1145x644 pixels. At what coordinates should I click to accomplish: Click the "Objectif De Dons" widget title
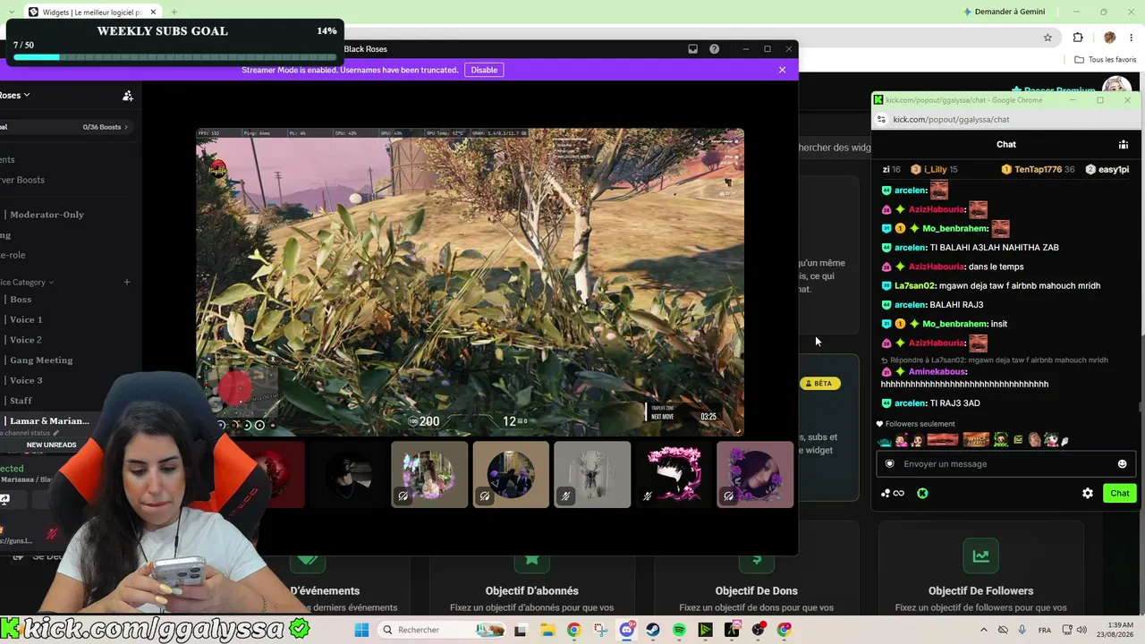click(757, 590)
